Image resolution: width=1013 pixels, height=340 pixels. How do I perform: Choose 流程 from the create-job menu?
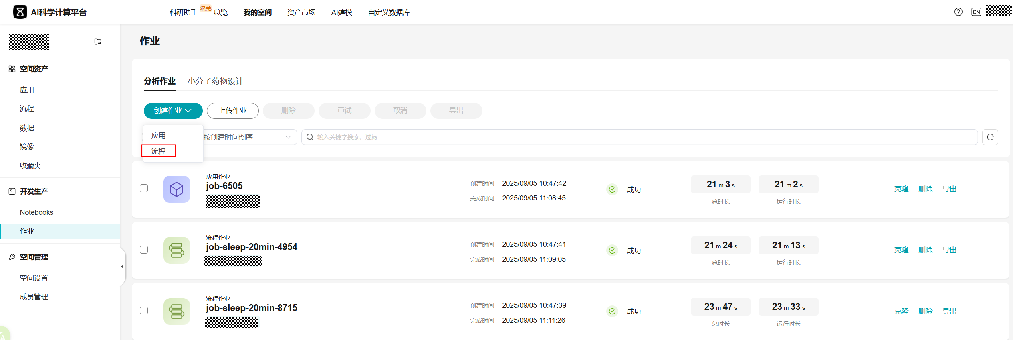(x=159, y=151)
